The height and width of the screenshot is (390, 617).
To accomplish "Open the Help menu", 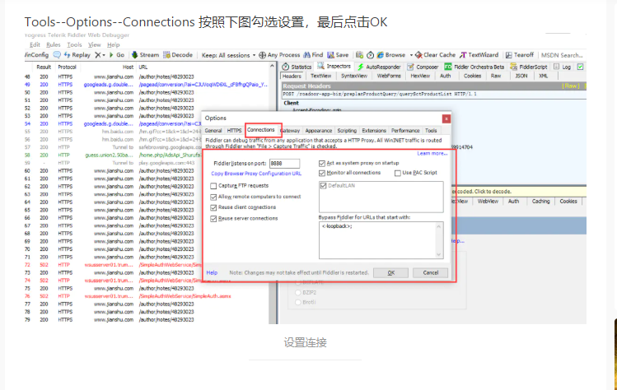I will [114, 44].
